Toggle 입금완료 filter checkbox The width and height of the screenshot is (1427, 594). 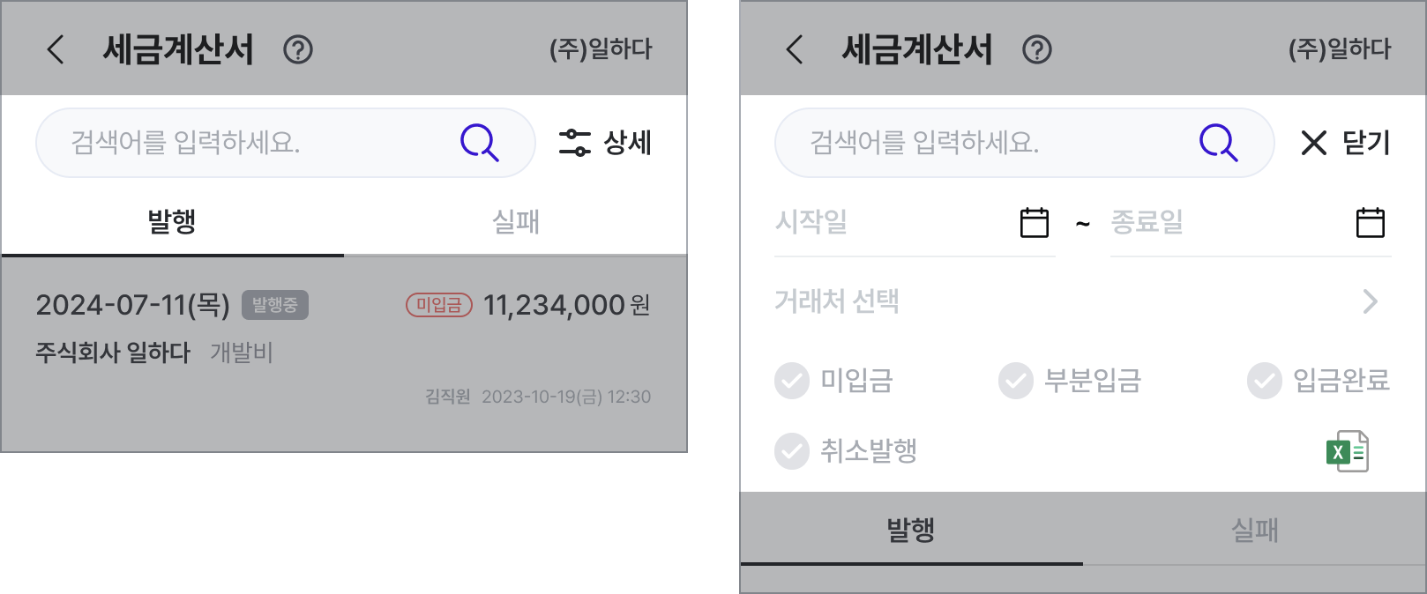coord(1265,381)
